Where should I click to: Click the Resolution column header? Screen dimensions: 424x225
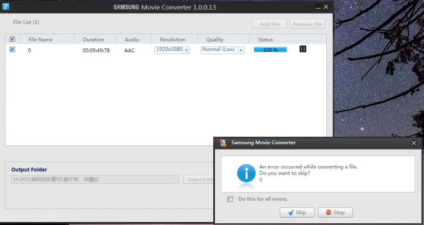pos(173,39)
